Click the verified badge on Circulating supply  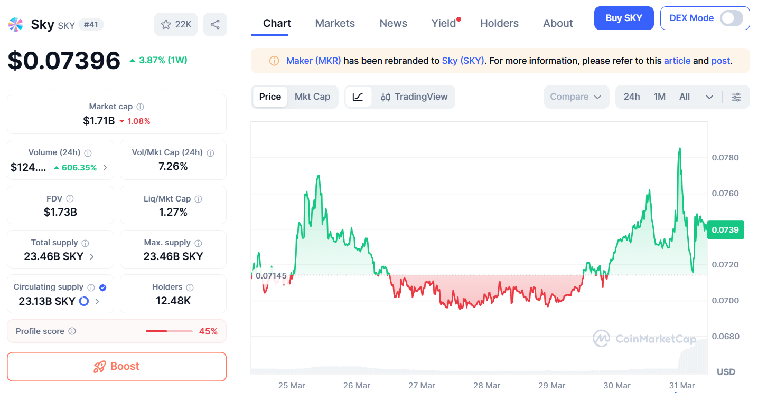coord(103,287)
